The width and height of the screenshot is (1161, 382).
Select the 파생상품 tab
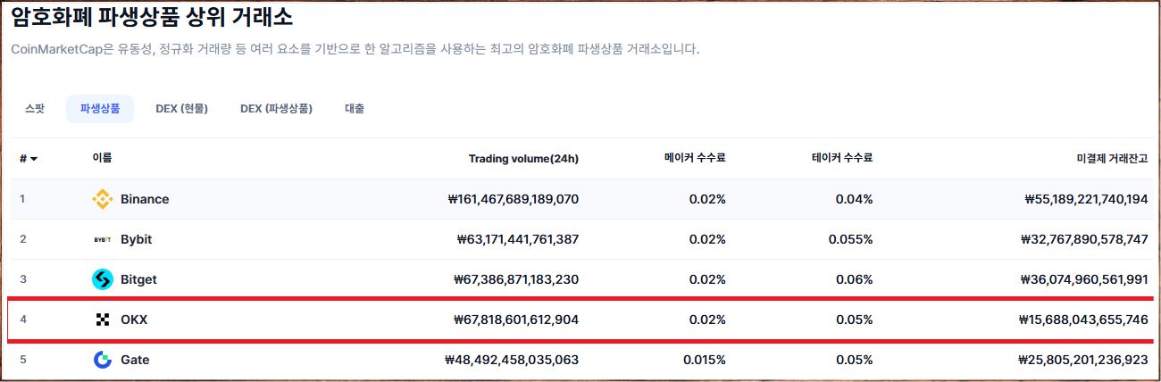pyautogui.click(x=100, y=109)
